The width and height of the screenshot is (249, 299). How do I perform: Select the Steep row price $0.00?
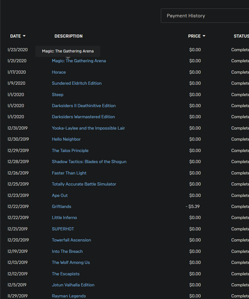pos(195,95)
